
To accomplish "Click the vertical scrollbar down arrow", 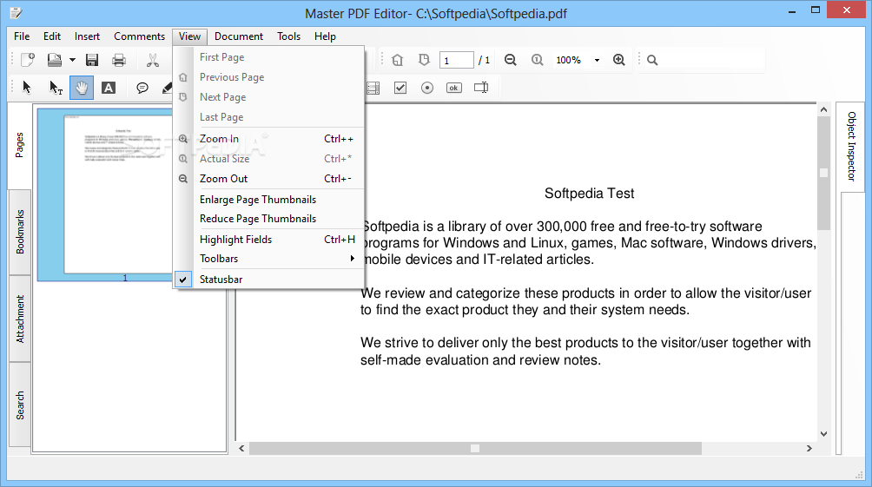I will tap(823, 434).
